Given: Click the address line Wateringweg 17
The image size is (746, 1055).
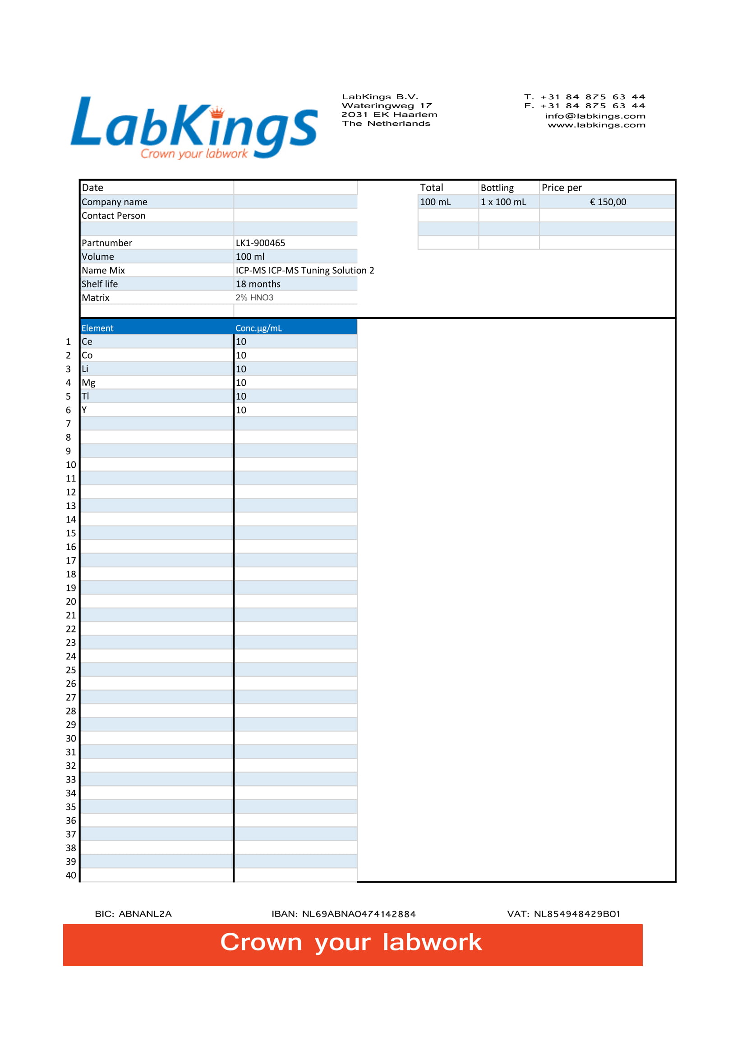Looking at the screenshot, I should pyautogui.click(x=387, y=106).
